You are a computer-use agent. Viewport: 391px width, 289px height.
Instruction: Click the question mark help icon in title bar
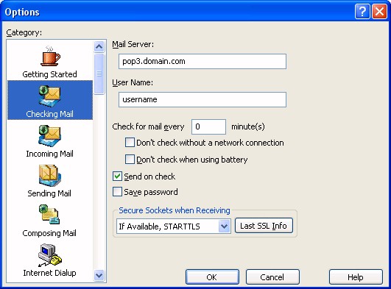pyautogui.click(x=362, y=12)
